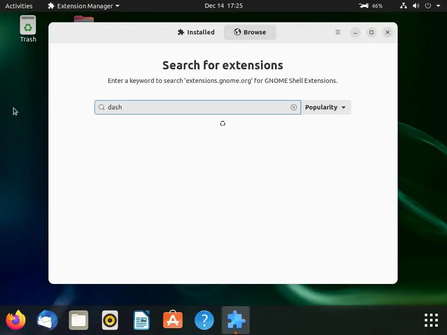447x335 pixels.
Task: Launch Firefox from the dock
Action: click(x=16, y=320)
